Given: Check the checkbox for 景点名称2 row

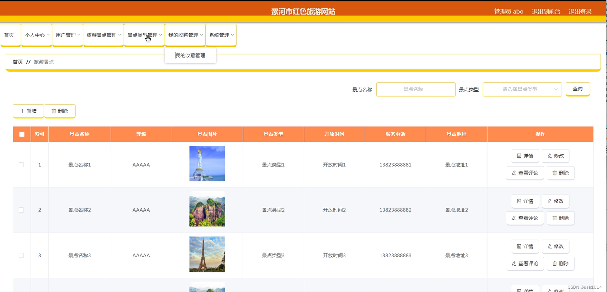Looking at the screenshot, I should [x=21, y=210].
